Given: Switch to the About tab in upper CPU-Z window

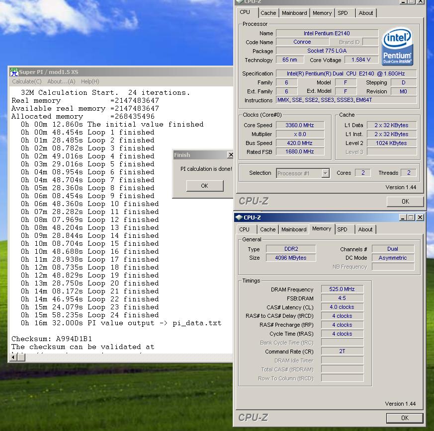Looking at the screenshot, I should tap(365, 13).
